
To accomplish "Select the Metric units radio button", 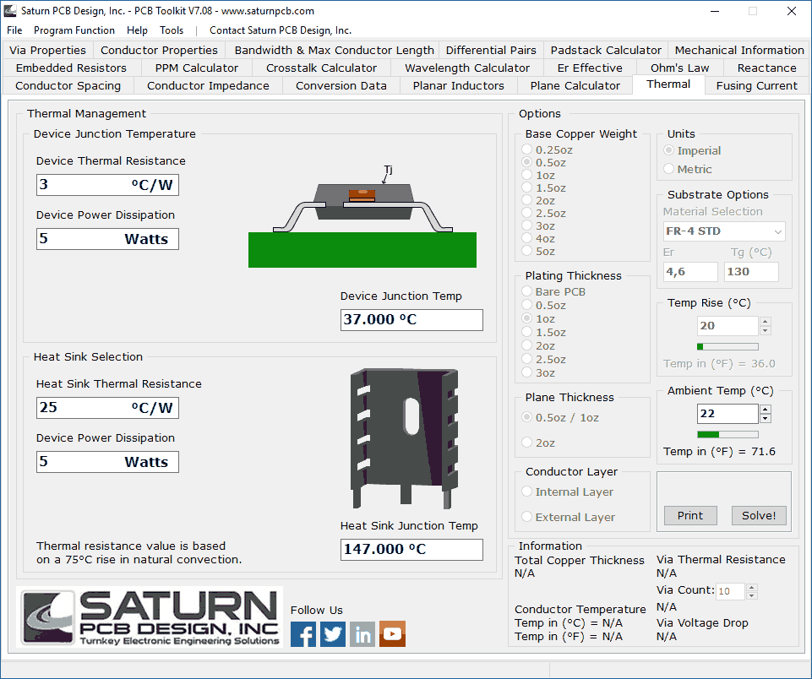I will [x=670, y=169].
